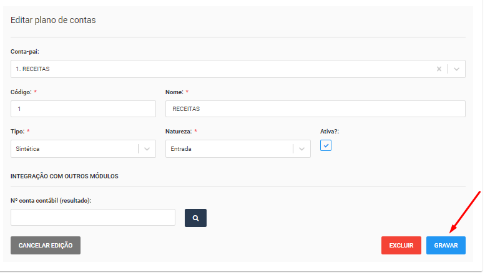Click the Nº conta contábil (resultado) label
Image resolution: width=490 pixels, height=275 pixels.
click(x=51, y=201)
